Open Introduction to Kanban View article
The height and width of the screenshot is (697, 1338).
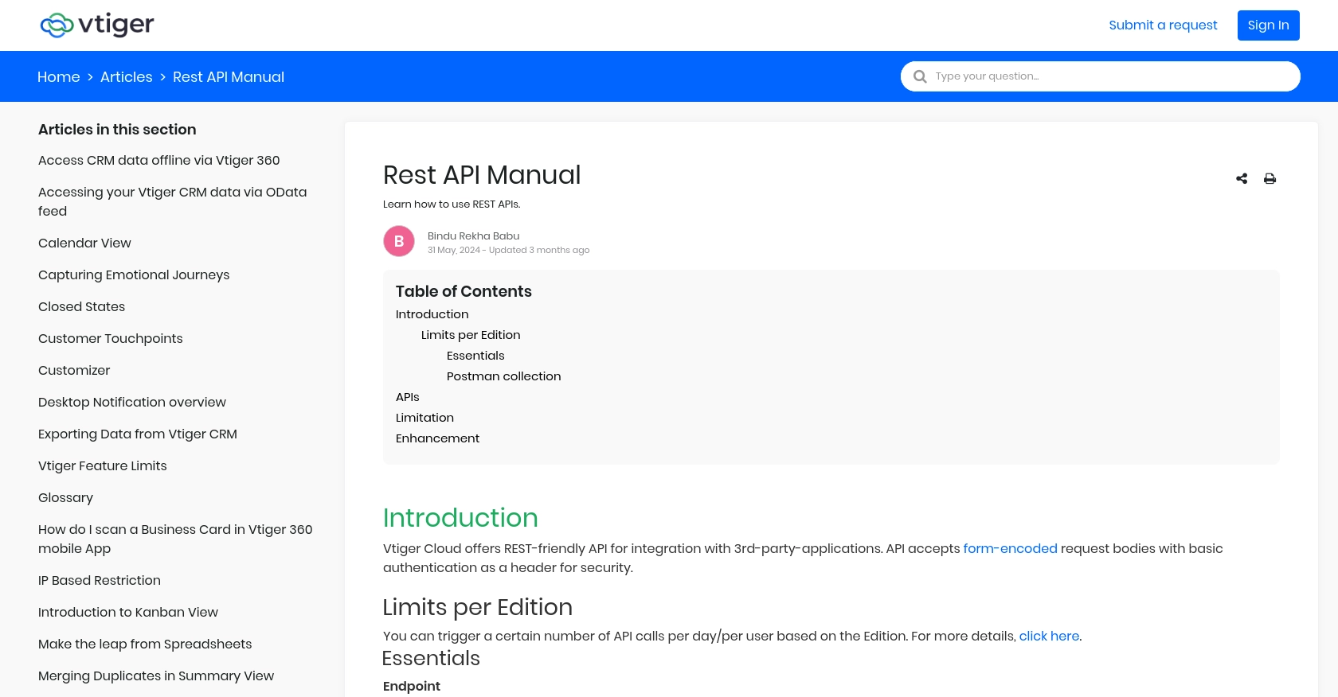point(128,612)
